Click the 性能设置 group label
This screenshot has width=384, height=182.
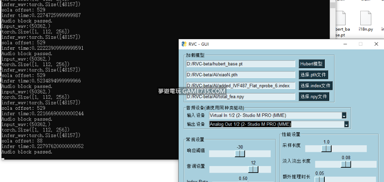(x=291, y=134)
